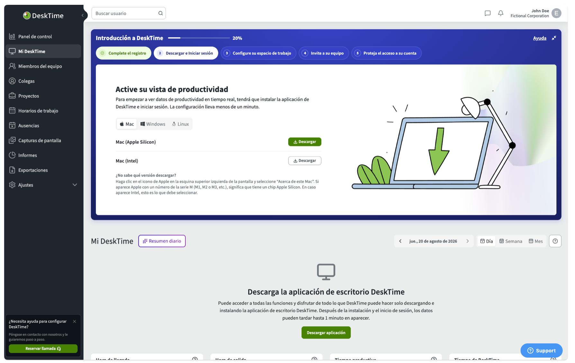Screen dimensions: 575x363
Task: Click the search magnifier icon
Action: coord(160,13)
